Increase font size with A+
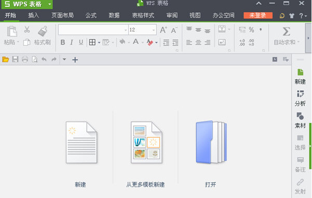The height and width of the screenshot is (198, 312). (x=164, y=30)
